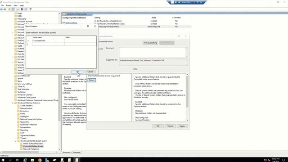Open the View menu
Screen dimensions: 288x162
[x=15, y=5]
